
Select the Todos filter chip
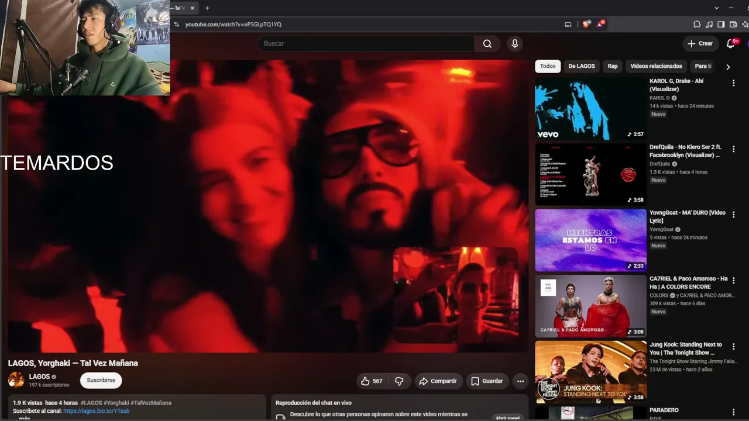click(x=548, y=66)
